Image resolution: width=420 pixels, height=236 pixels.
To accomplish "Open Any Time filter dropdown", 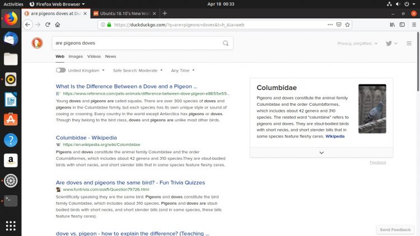I will (x=183, y=70).
